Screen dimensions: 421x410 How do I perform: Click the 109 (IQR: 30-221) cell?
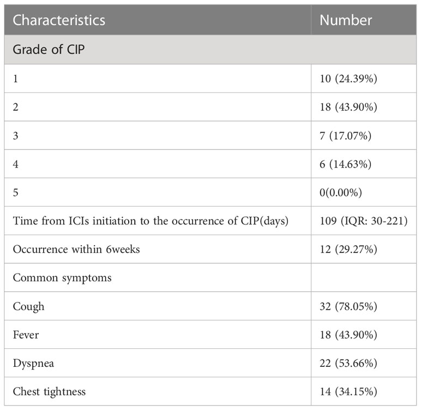point(364,221)
